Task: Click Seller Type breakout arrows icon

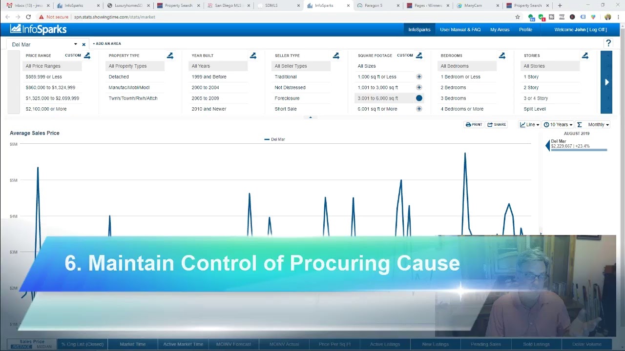Action: (336, 56)
